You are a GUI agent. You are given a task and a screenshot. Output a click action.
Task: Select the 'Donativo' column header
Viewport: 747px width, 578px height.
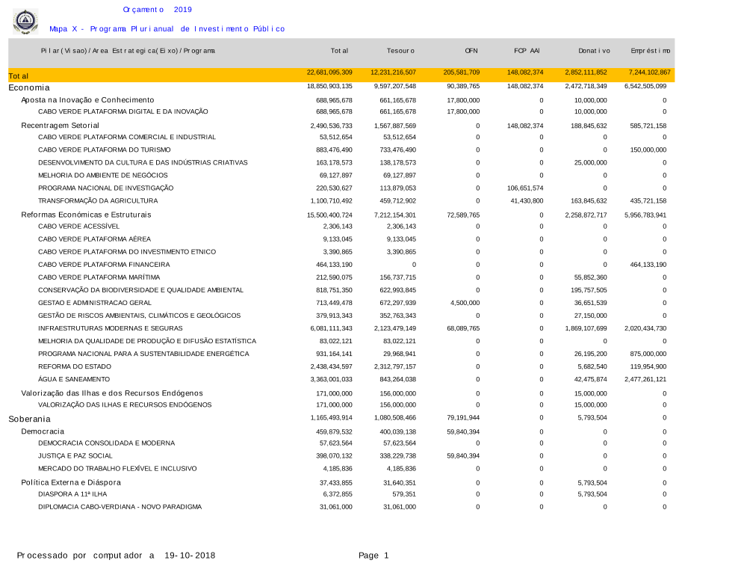point(594,51)
